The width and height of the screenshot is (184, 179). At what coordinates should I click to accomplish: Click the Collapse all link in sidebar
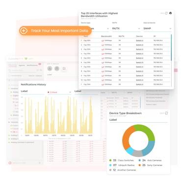(39, 76)
